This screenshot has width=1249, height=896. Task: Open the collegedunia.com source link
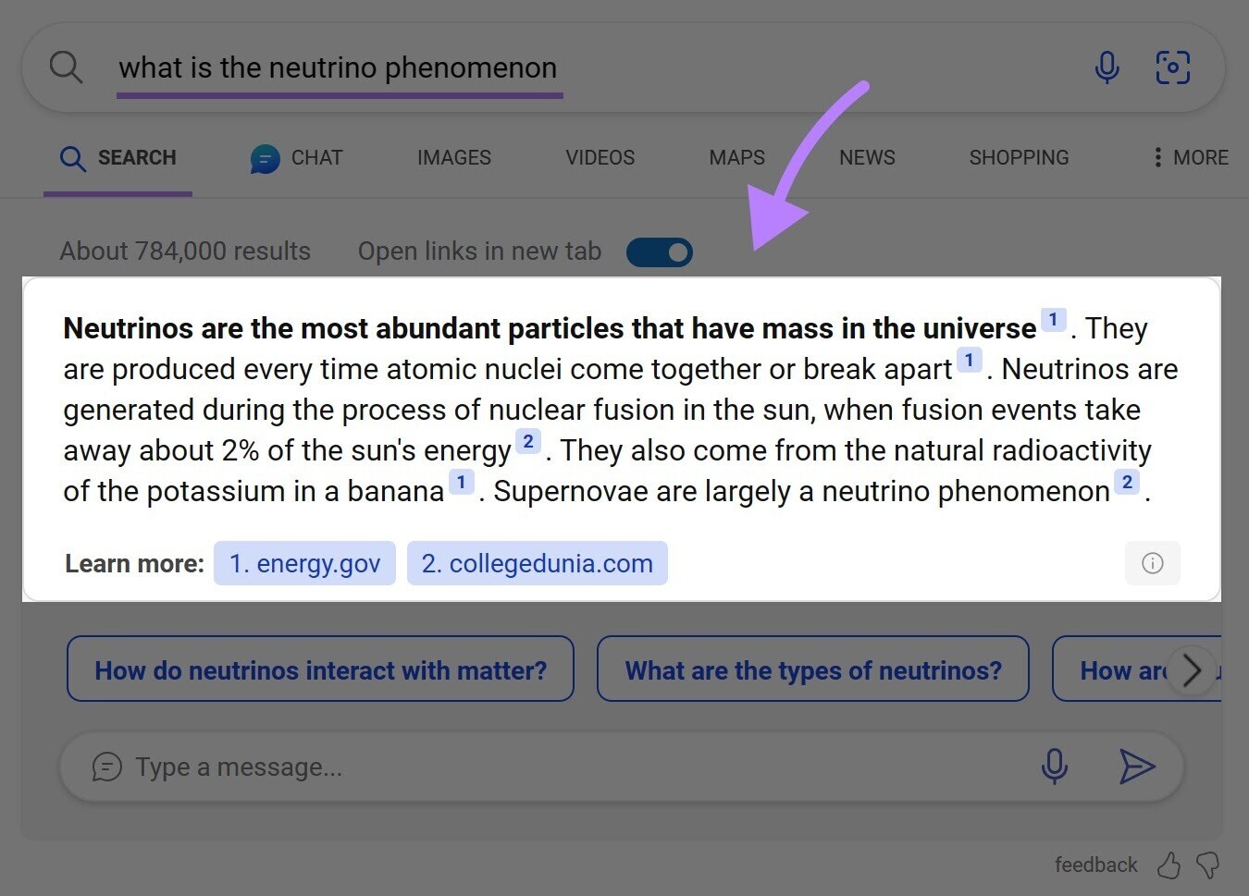pos(537,562)
